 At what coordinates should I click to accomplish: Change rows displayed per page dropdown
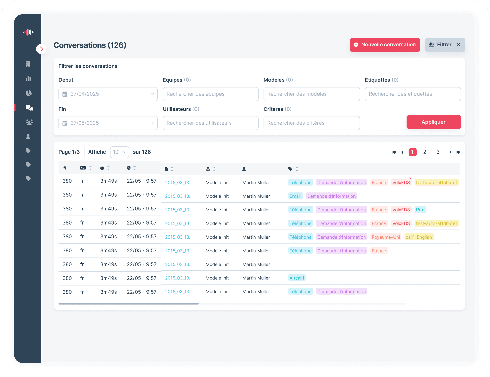tap(119, 152)
